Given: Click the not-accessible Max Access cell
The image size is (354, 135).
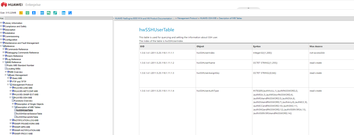Looking at the screenshot, I should [331, 55].
